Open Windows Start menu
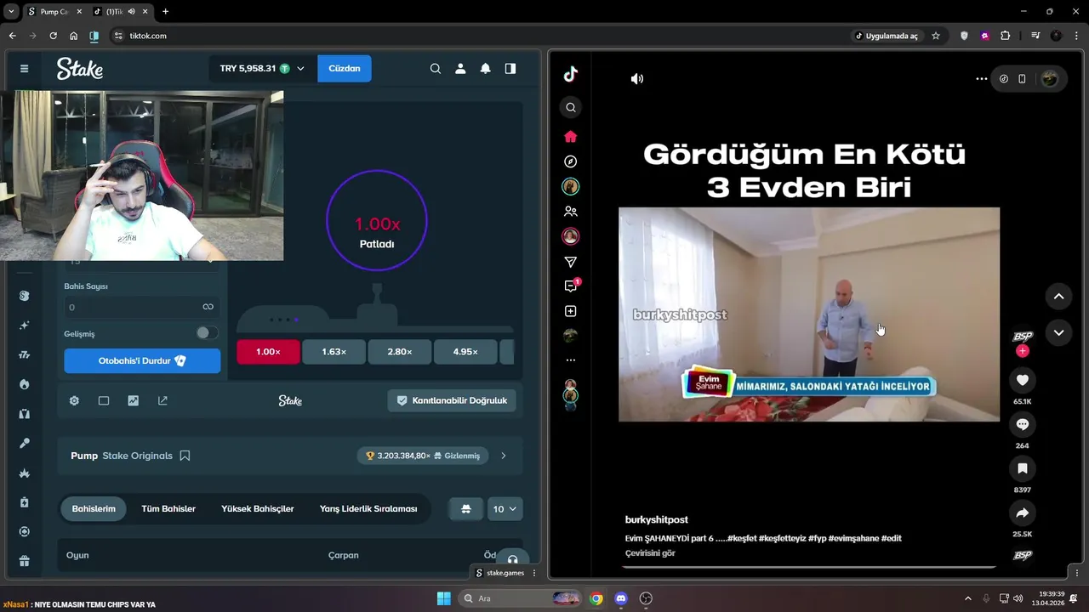 [x=443, y=598]
